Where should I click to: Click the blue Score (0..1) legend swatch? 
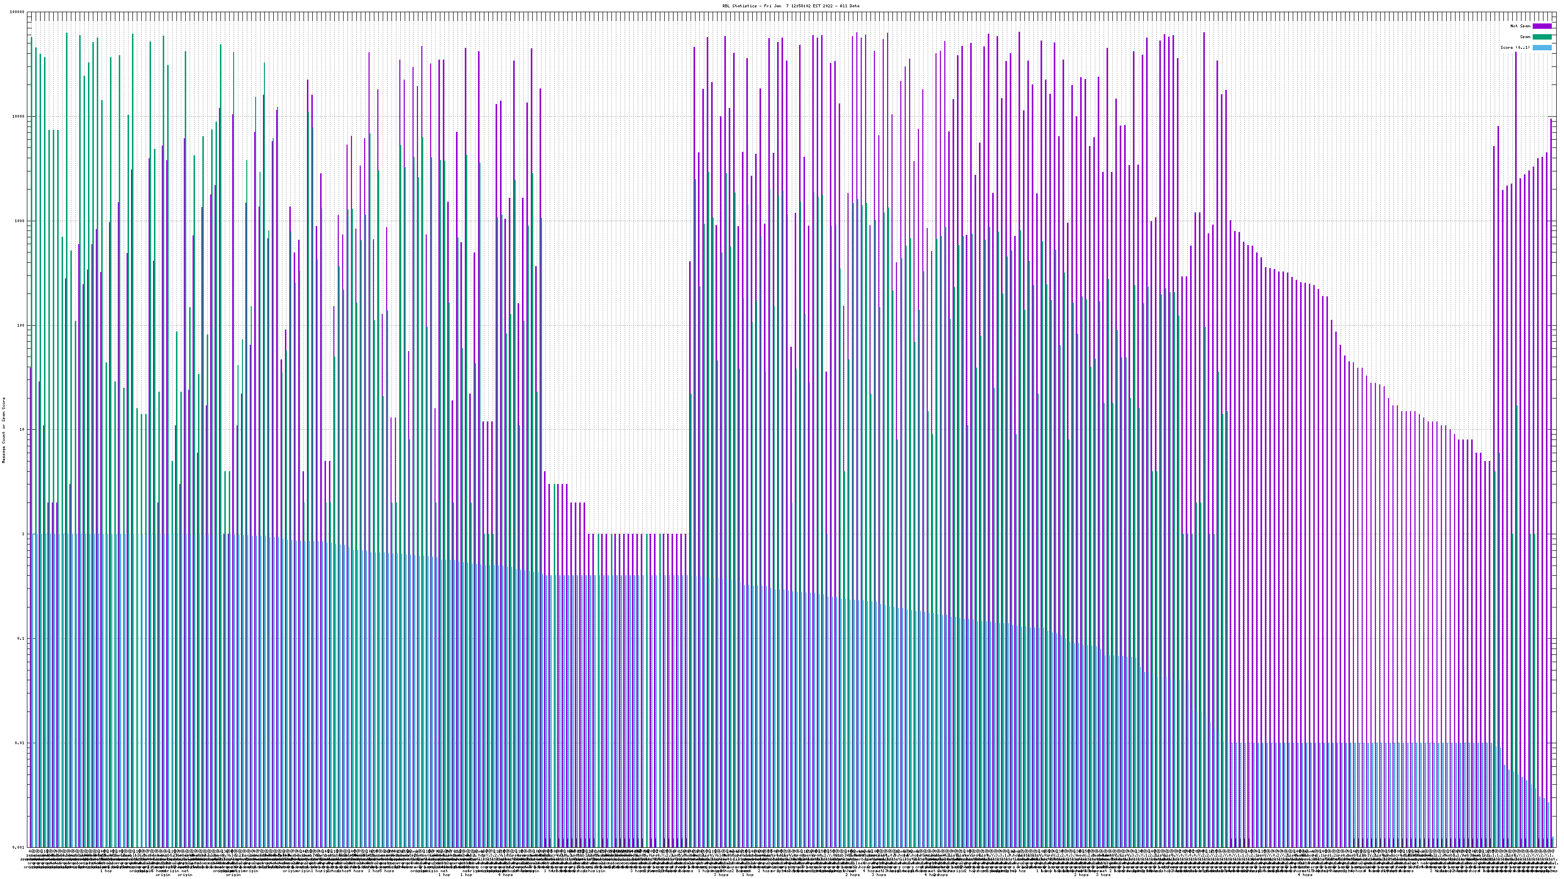click(1542, 47)
